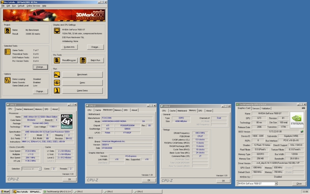Screen dimensions: 310x194
Task: Open Mainboard tab in CPU-Z memory window
Action: pos(182,111)
